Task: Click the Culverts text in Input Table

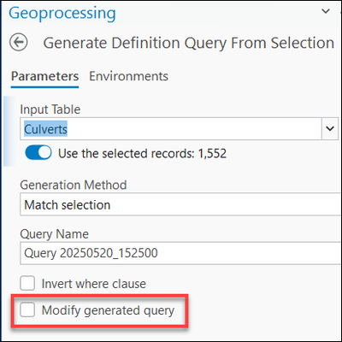Action: pos(45,129)
